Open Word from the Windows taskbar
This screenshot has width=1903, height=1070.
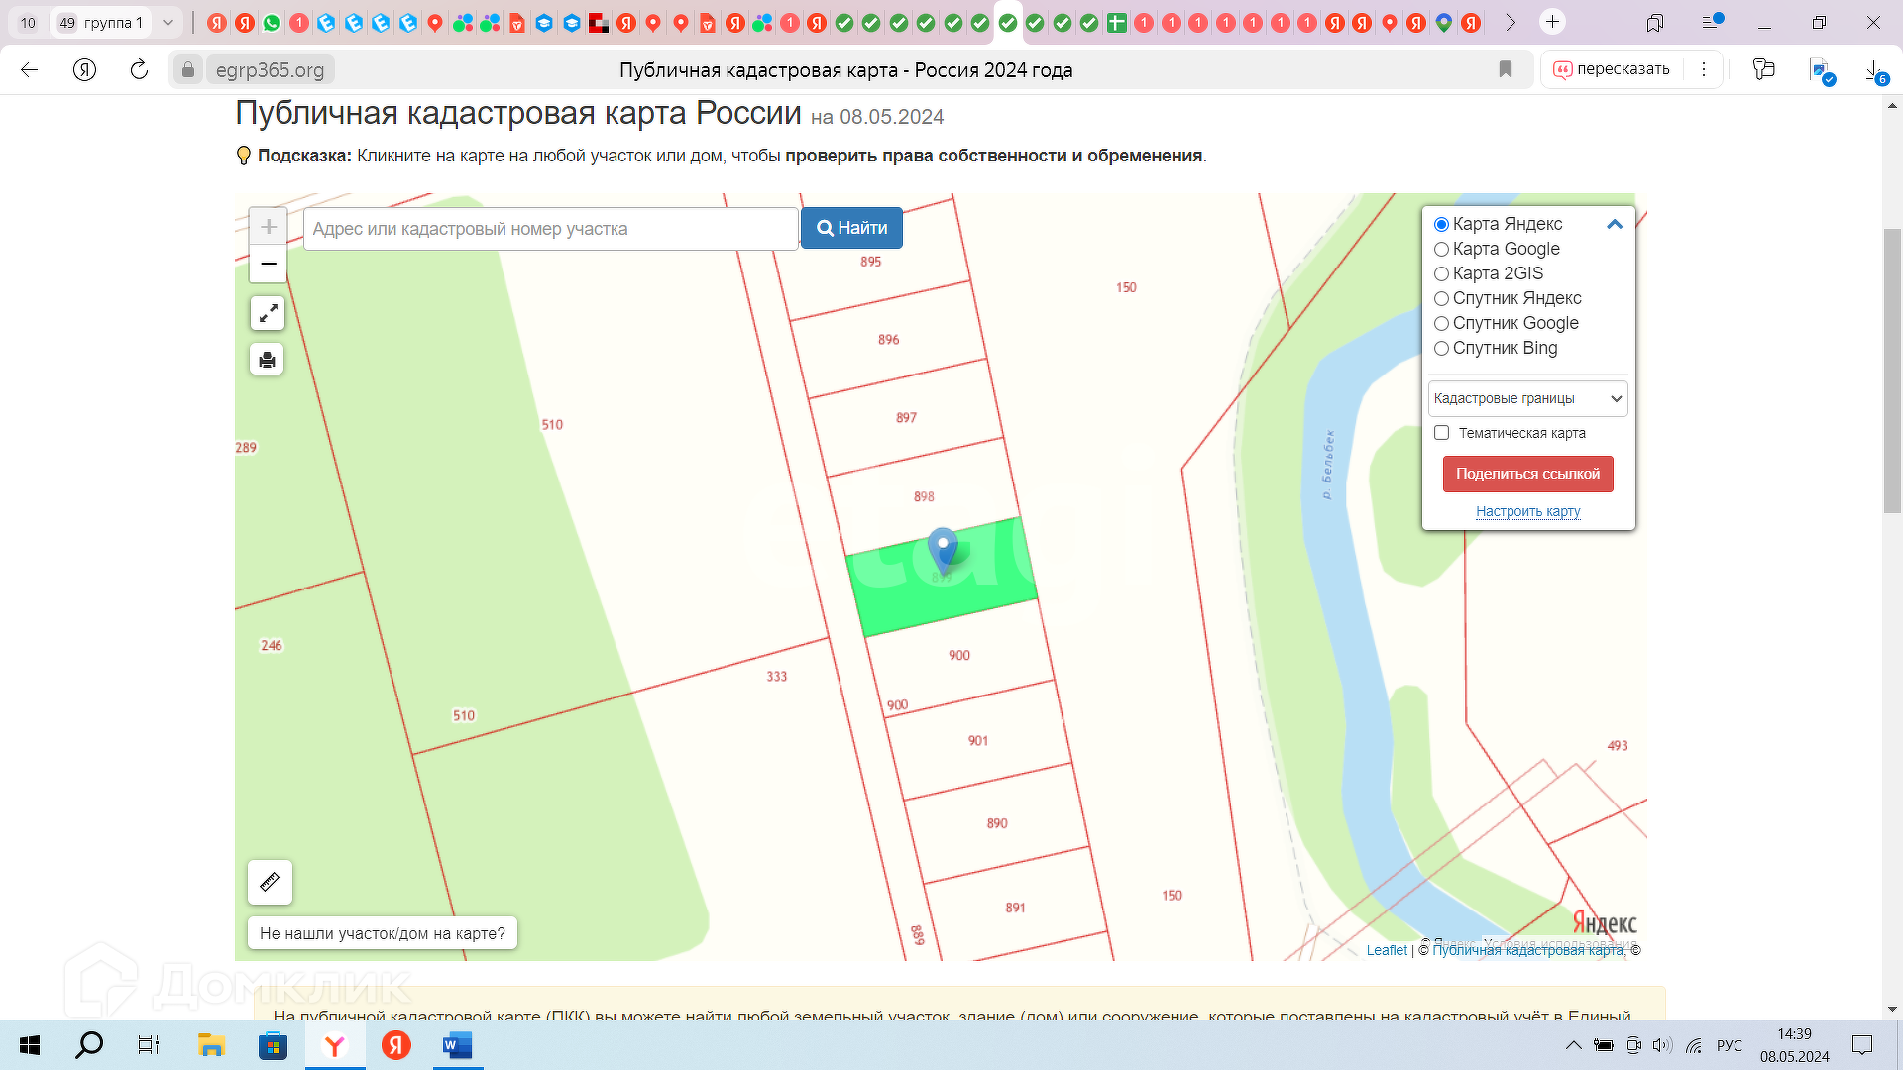coord(457,1045)
